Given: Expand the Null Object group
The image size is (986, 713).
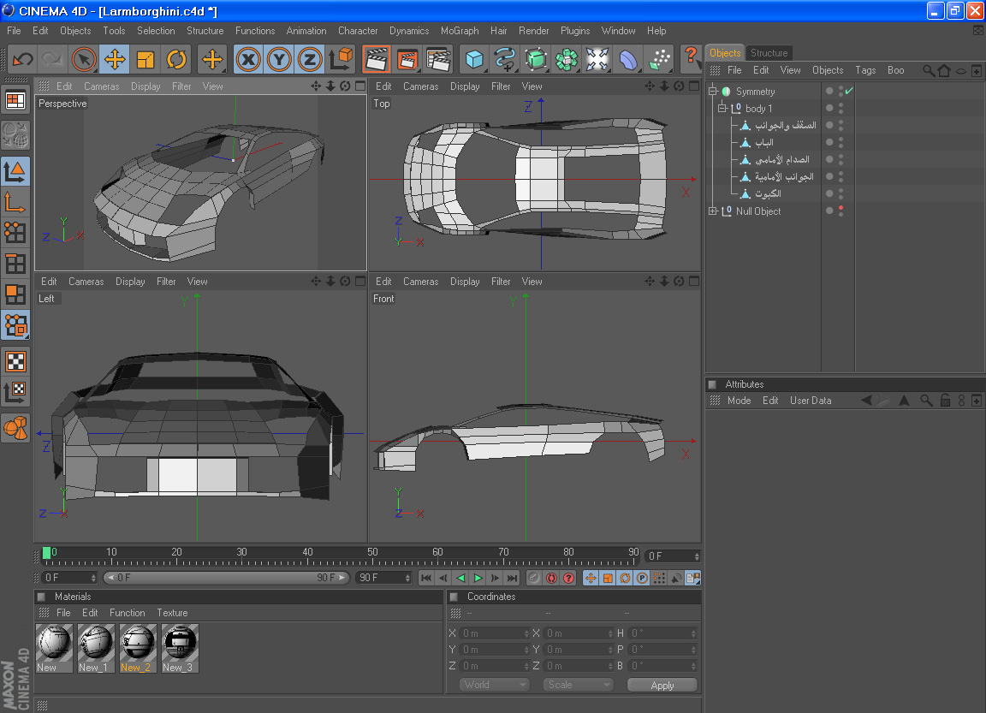Looking at the screenshot, I should pos(713,211).
